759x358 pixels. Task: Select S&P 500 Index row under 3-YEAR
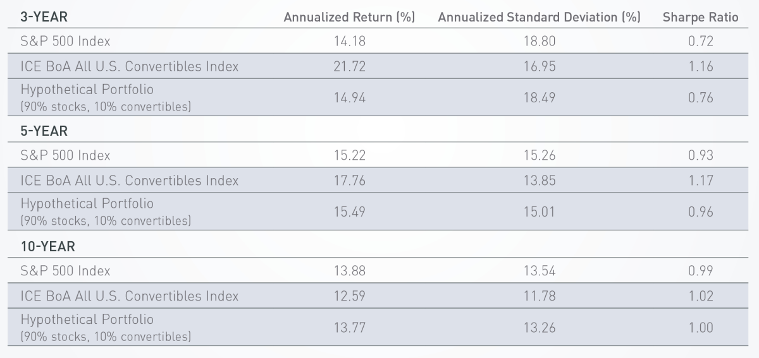tap(66, 42)
